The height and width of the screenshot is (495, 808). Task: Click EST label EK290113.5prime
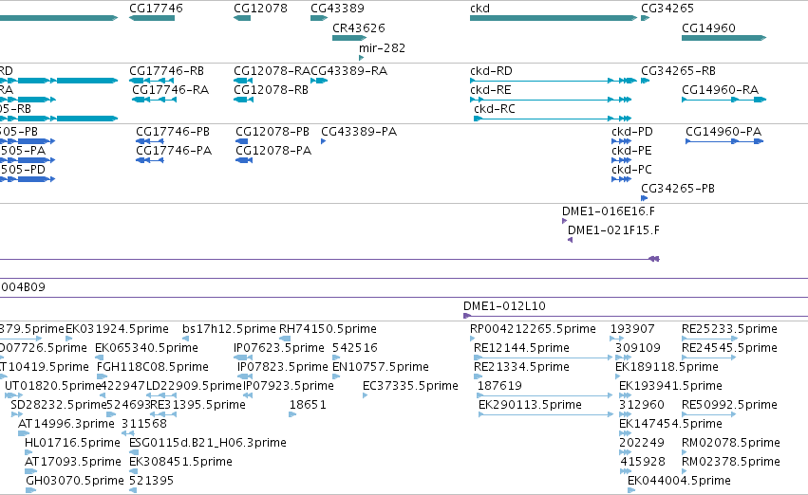point(530,404)
